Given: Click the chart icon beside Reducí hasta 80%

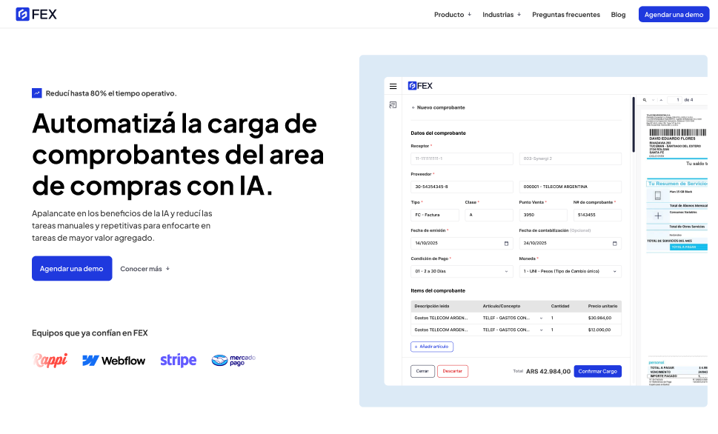Looking at the screenshot, I should pyautogui.click(x=36, y=93).
